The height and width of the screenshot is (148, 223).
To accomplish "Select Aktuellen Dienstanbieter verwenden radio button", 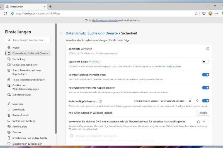I will 72,136.
